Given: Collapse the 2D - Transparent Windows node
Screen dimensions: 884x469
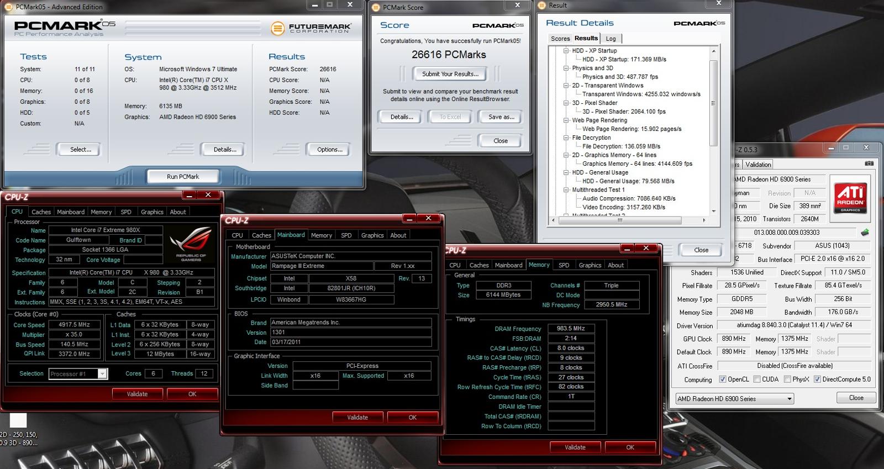Looking at the screenshot, I should [x=566, y=86].
